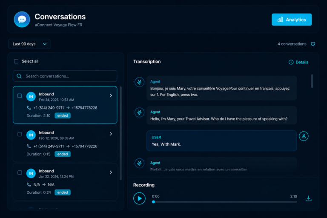
Task: Check the Feb 24, 2026 conversation checkbox
Action: (20, 96)
